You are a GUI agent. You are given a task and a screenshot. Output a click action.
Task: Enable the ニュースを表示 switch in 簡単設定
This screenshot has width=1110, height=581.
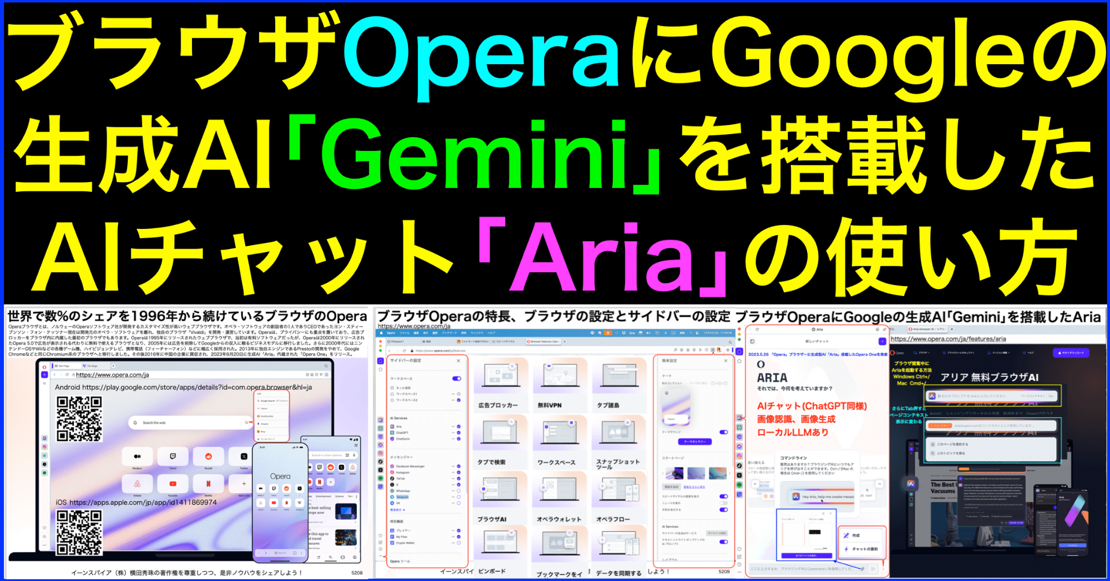coord(724,503)
